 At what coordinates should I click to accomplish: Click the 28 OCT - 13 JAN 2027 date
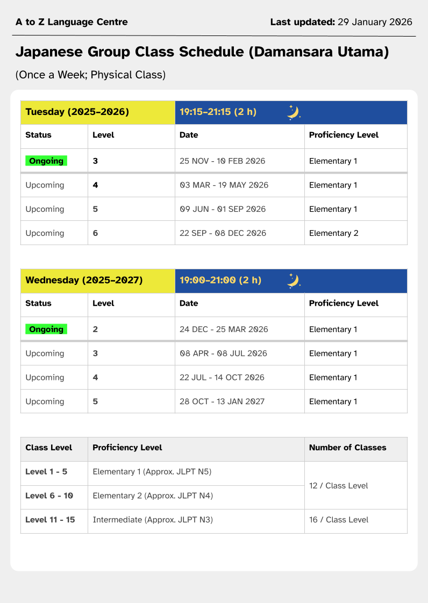pos(222,401)
